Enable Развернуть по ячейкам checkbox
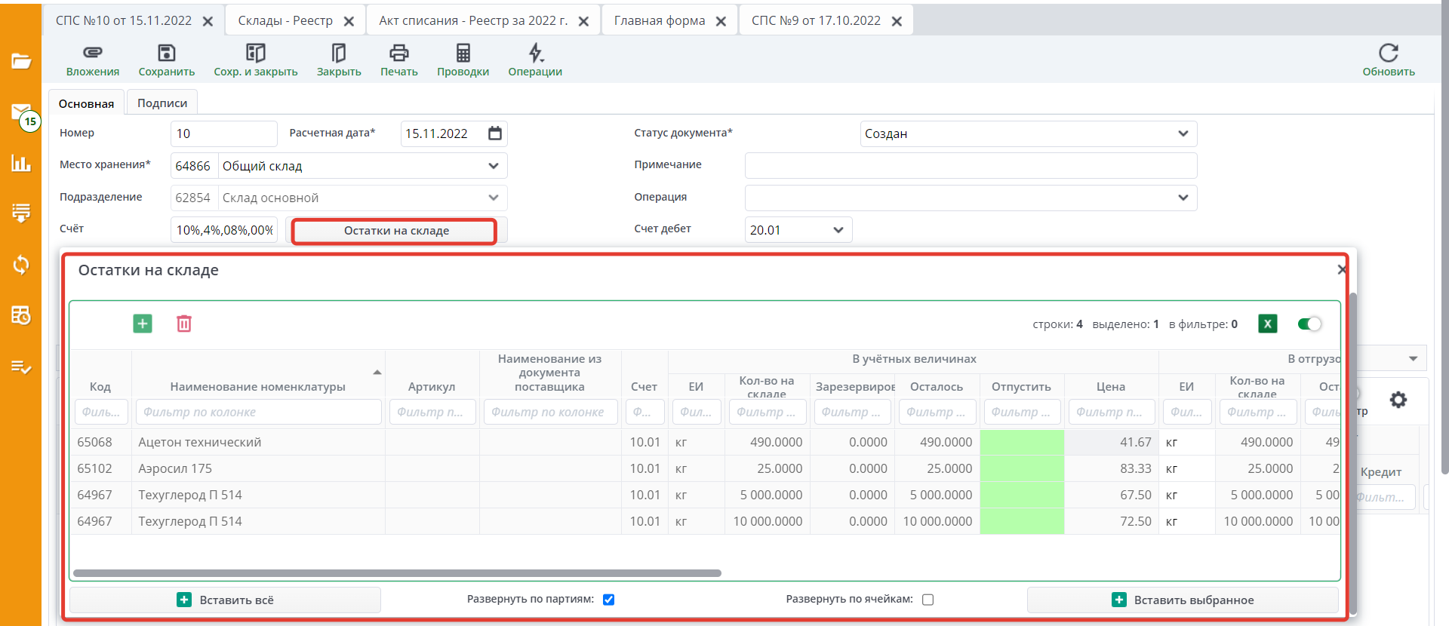 (928, 600)
